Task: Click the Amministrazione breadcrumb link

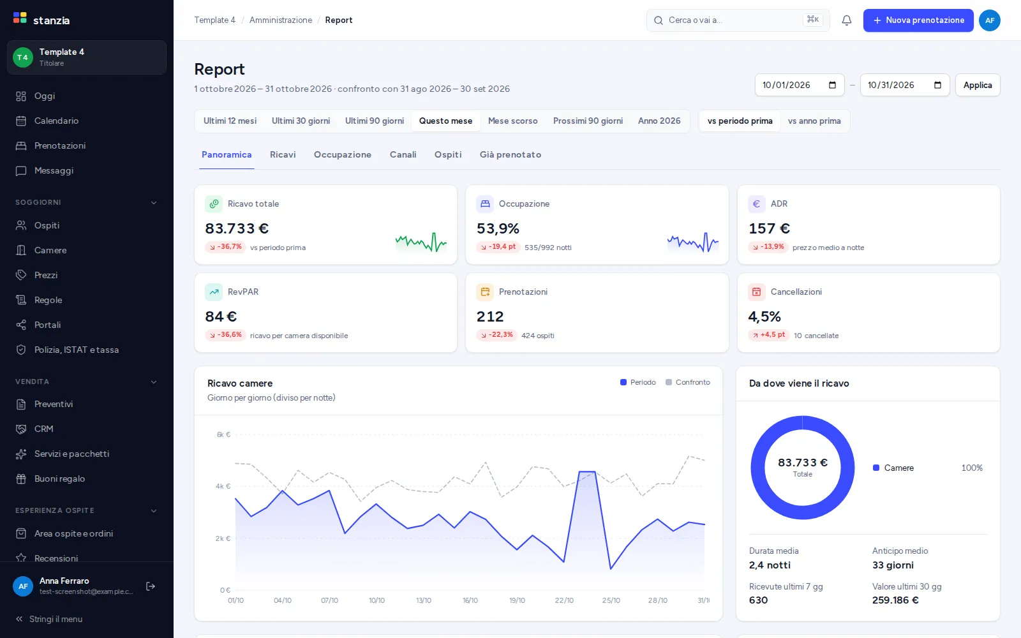Action: [281, 20]
